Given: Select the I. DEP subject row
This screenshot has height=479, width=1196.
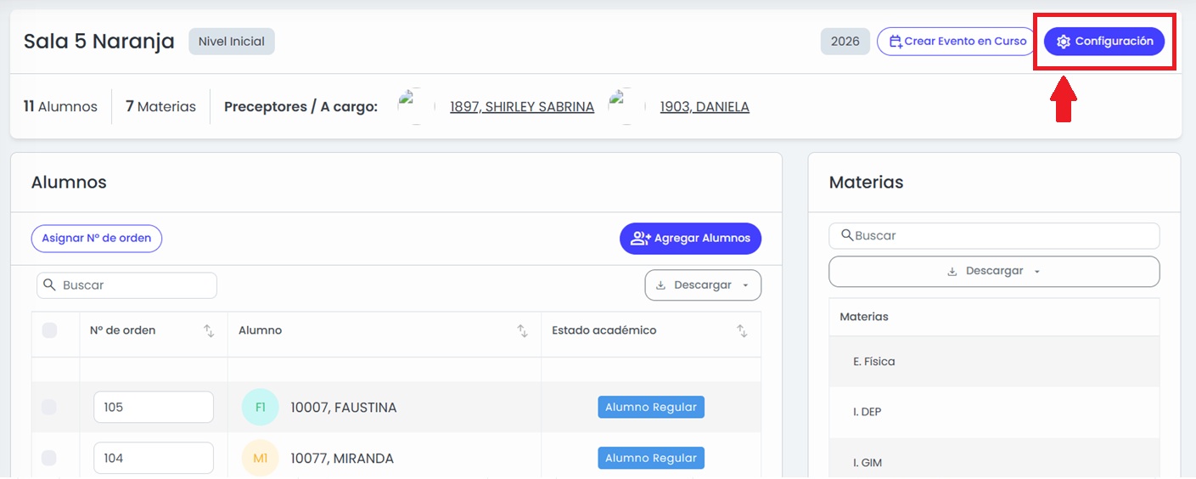Looking at the screenshot, I should pos(994,412).
